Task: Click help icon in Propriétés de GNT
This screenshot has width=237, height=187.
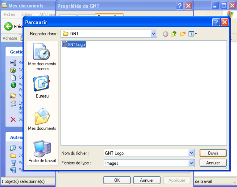Action: 180,6
